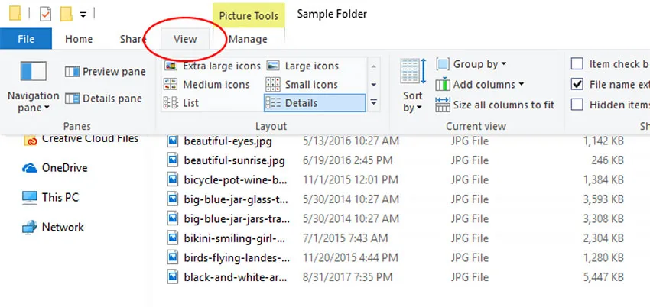Click date 6/19/2016 2:45 PM

[x=347, y=160]
